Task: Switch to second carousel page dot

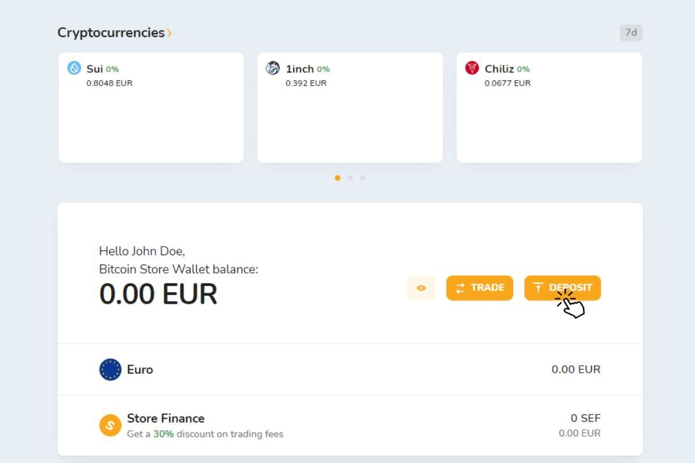Action: [x=350, y=178]
